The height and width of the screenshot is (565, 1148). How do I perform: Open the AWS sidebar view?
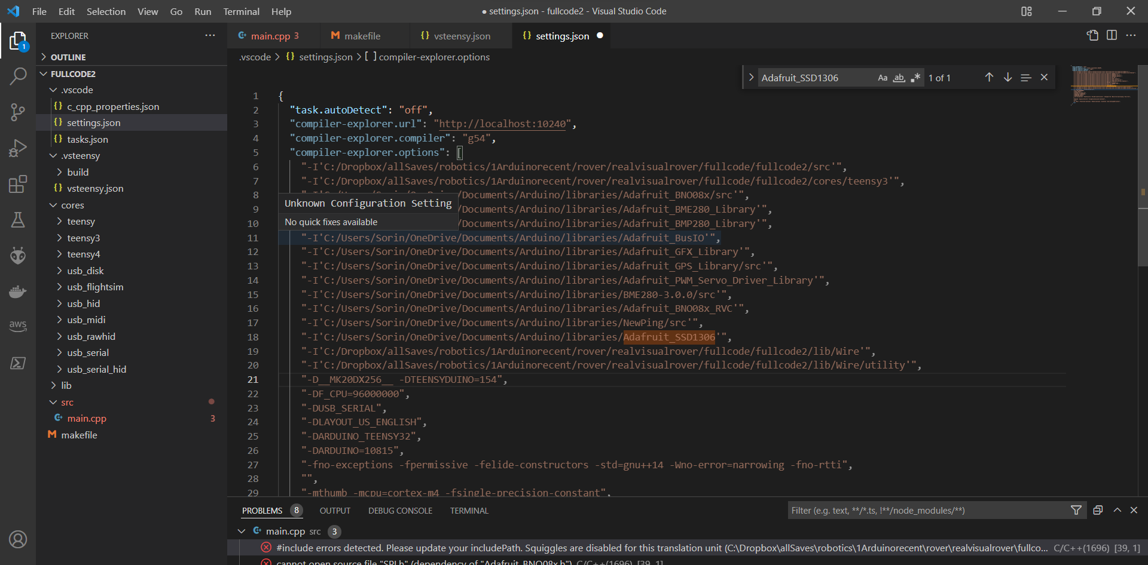(18, 326)
